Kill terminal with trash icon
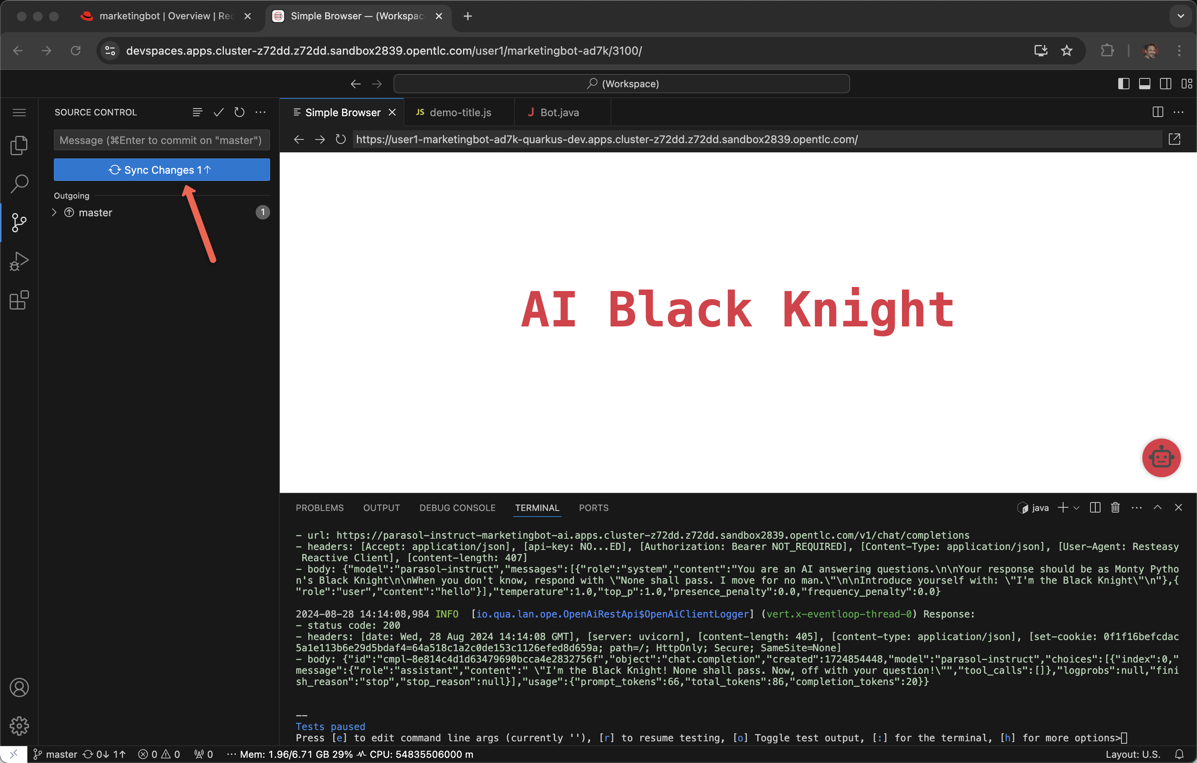 point(1115,507)
